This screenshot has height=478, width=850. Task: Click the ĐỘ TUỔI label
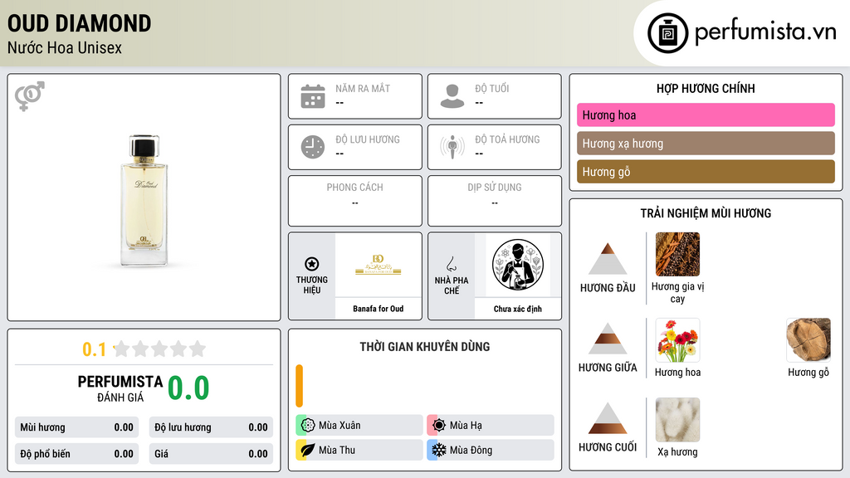(492, 88)
